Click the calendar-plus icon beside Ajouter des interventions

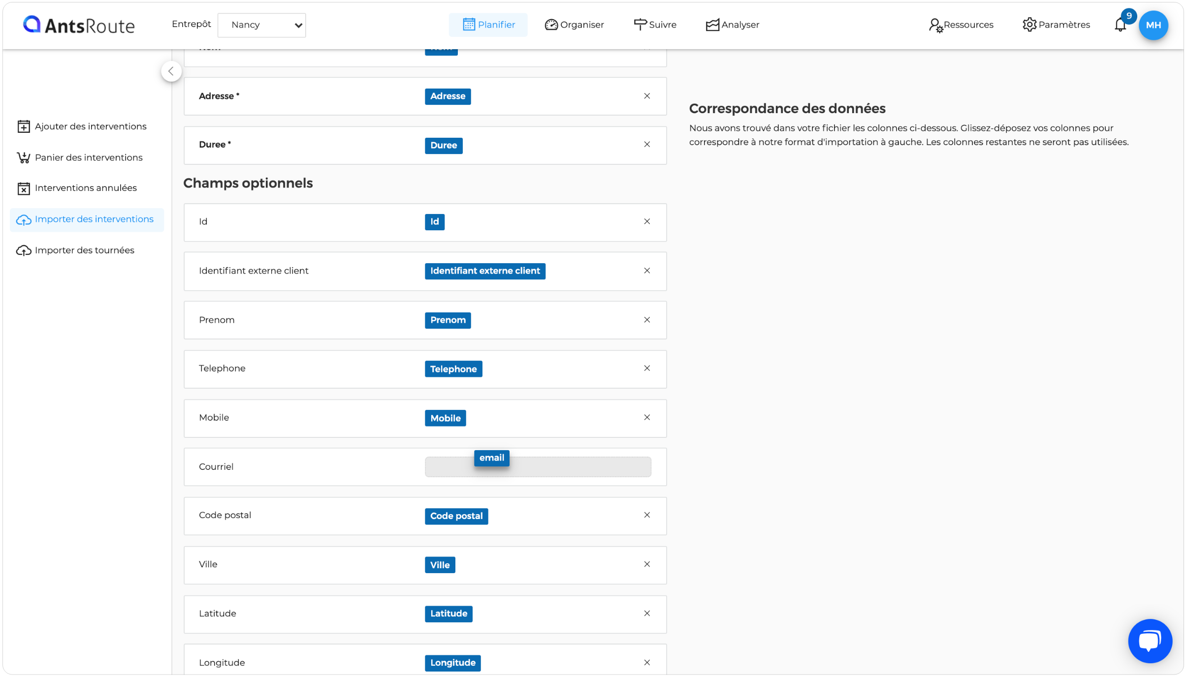click(x=24, y=126)
